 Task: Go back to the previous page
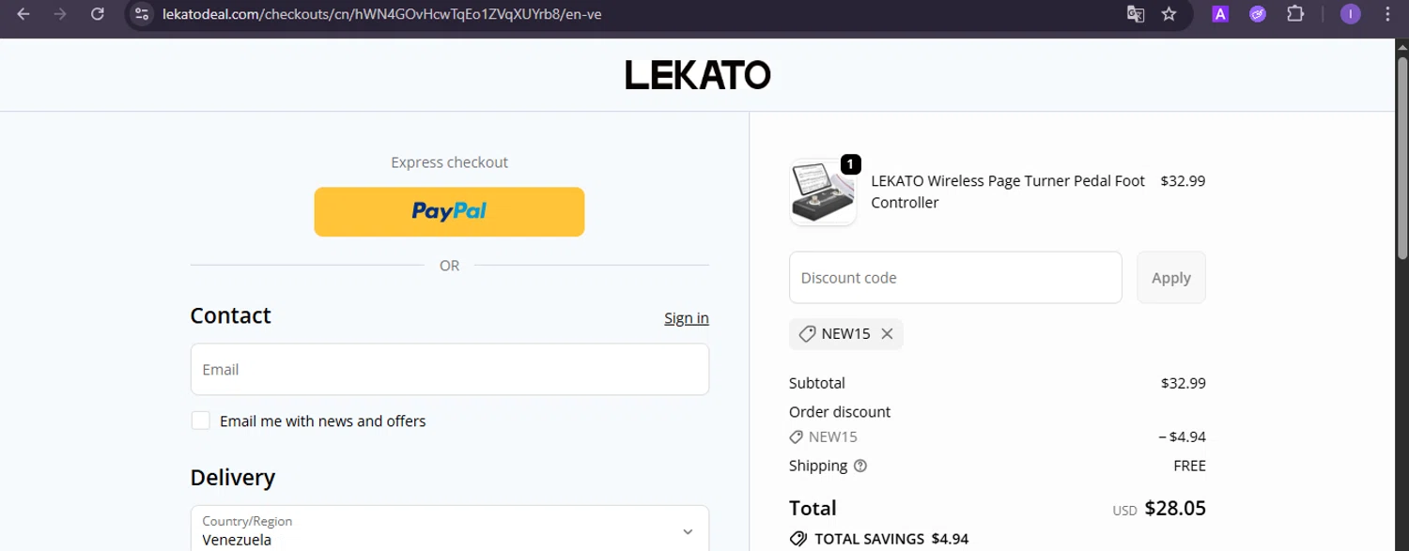pos(23,14)
